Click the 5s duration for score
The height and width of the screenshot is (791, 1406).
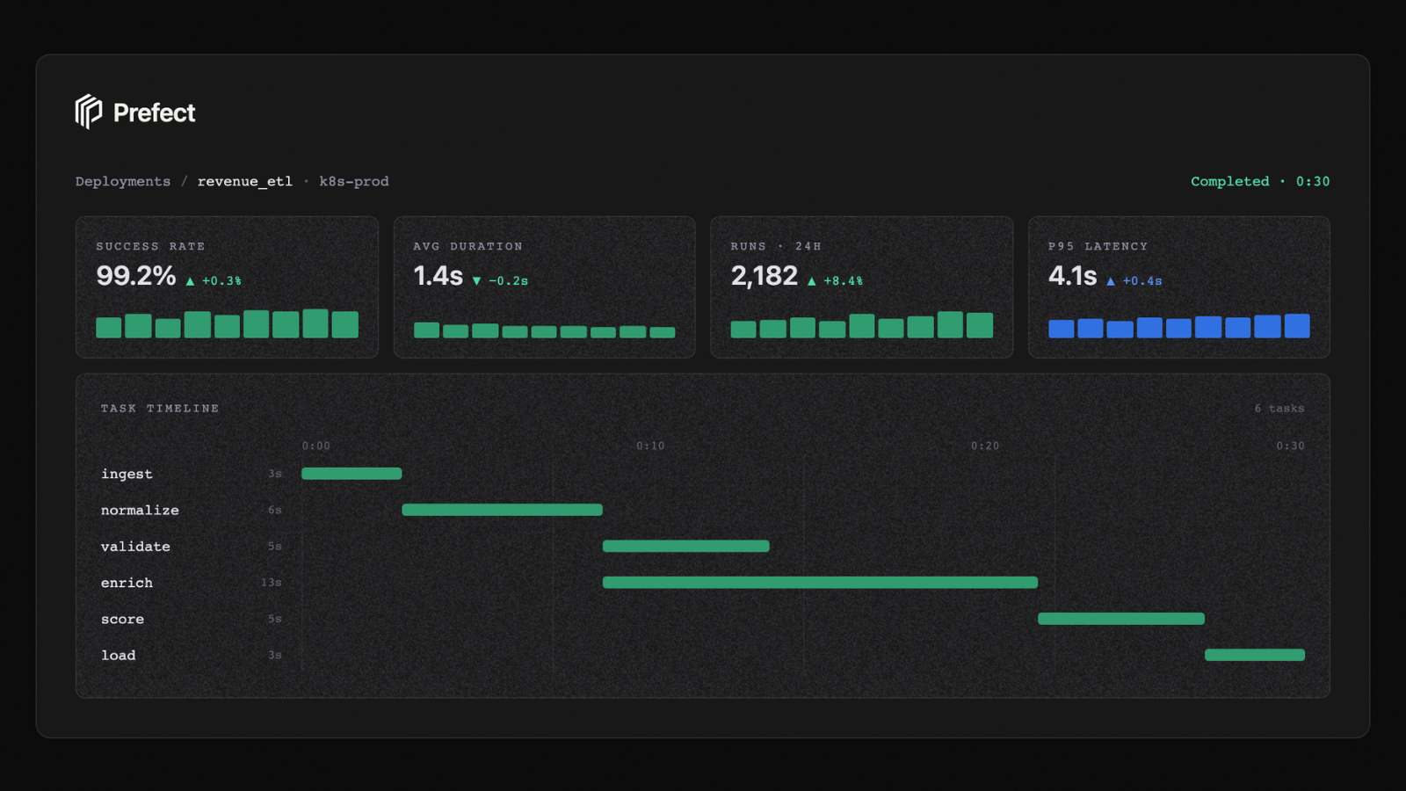(274, 619)
